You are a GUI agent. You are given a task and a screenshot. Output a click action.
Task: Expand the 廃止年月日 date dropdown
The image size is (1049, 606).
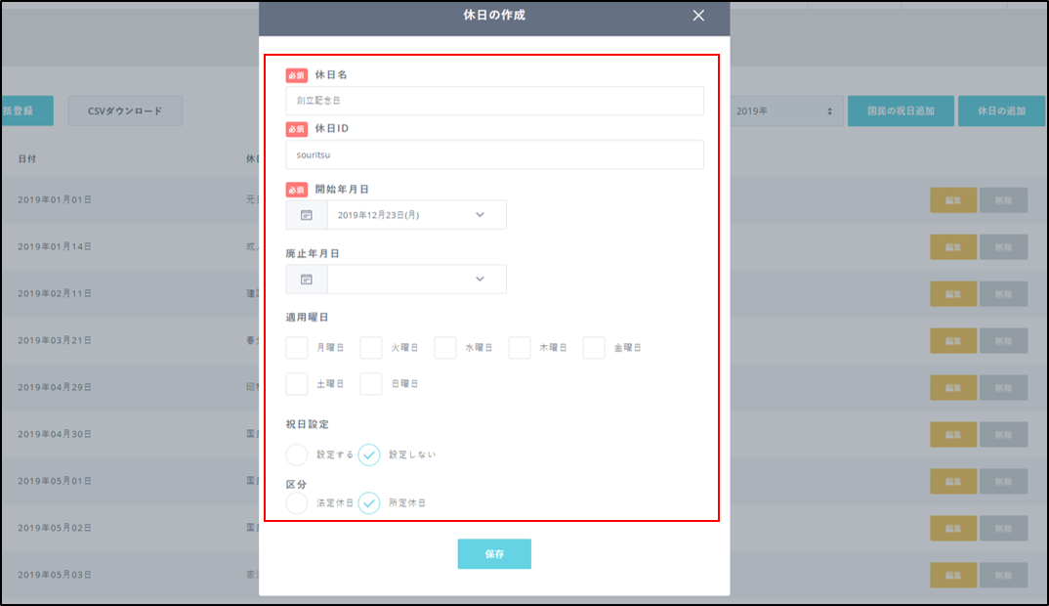(x=480, y=280)
